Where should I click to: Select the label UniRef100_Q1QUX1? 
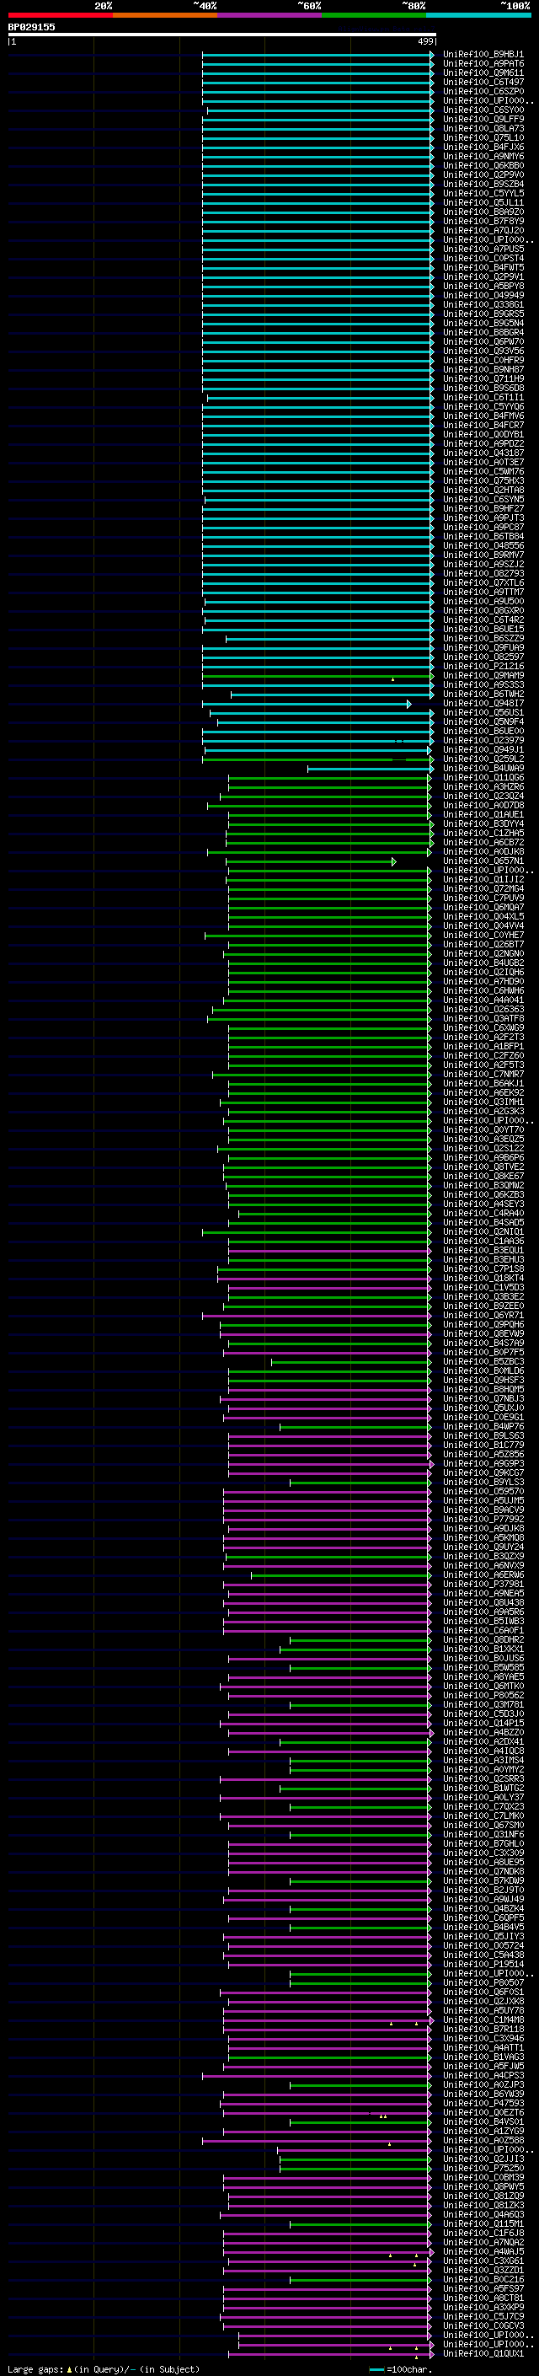[x=483, y=2353]
